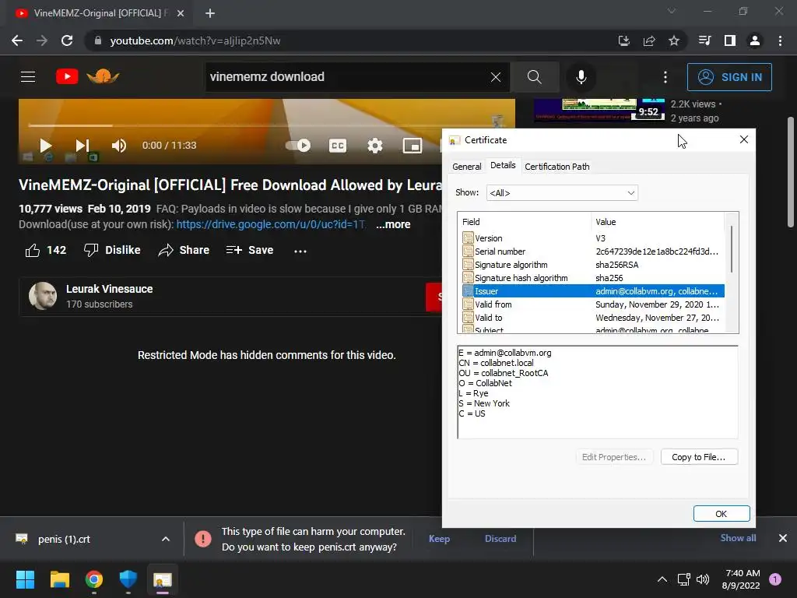Go back to previous page in Chrome
This screenshot has width=797, height=598.
click(x=17, y=40)
